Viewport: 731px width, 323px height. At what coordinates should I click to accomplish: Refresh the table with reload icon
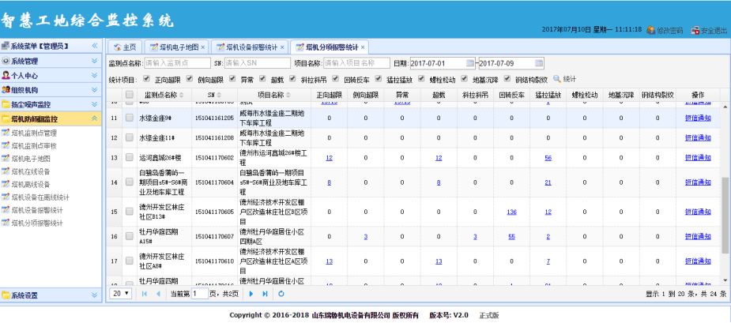(x=281, y=294)
